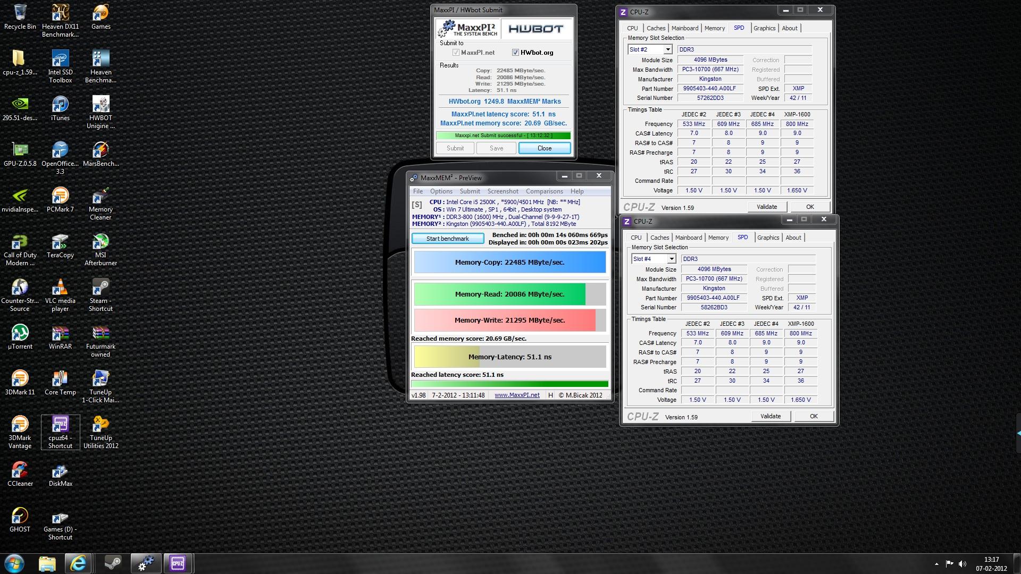Open Help menu in MaxxMEM

pos(577,191)
